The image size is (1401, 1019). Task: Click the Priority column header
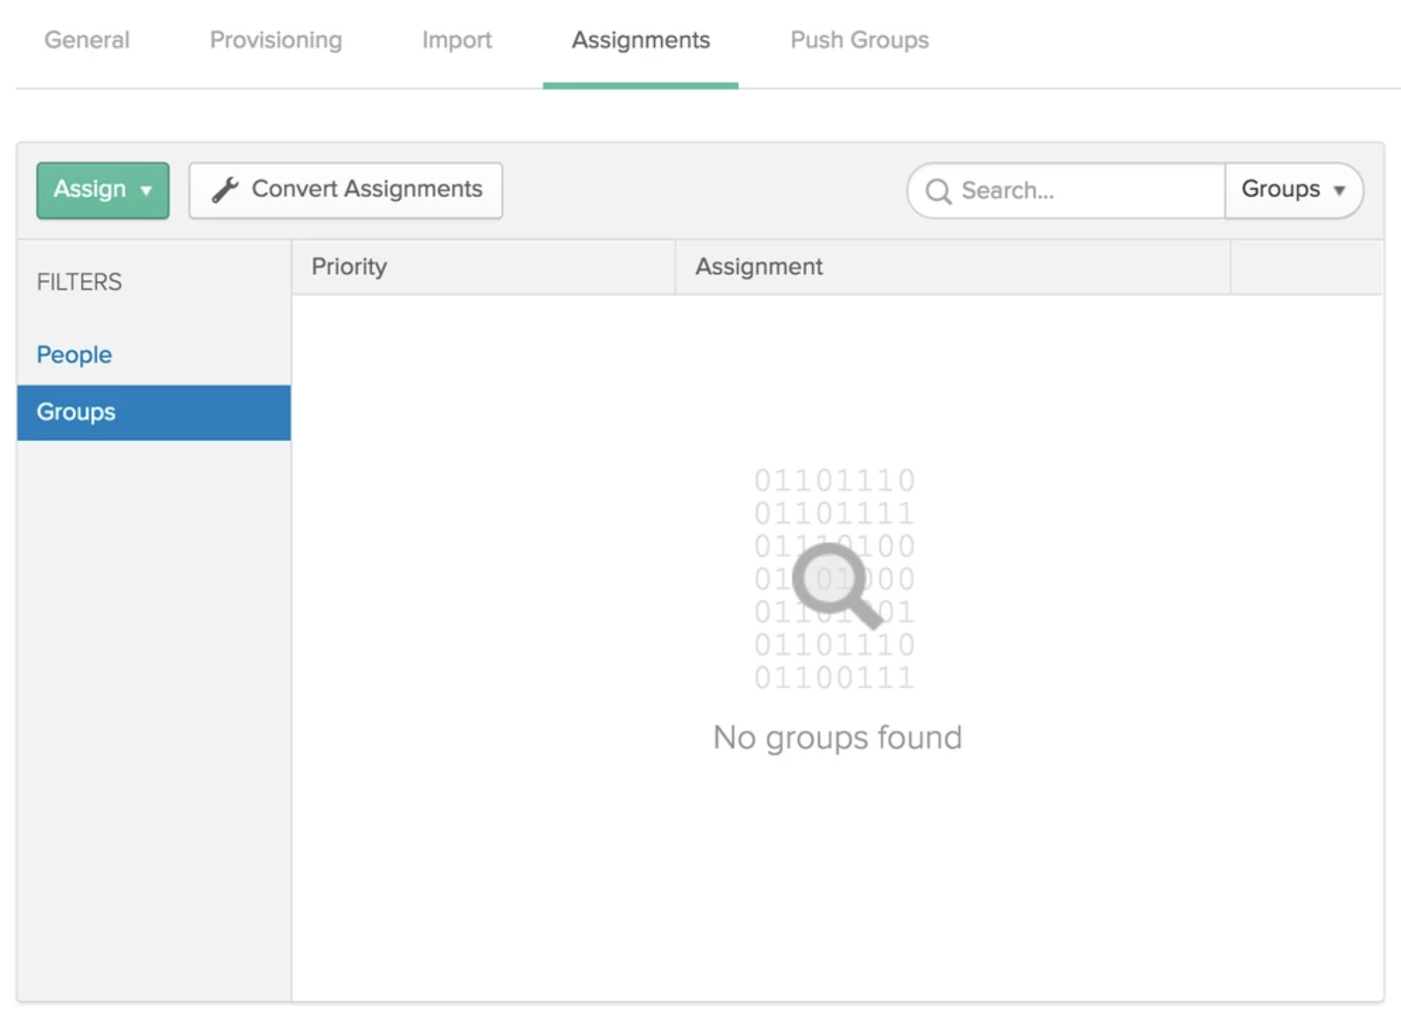point(349,267)
